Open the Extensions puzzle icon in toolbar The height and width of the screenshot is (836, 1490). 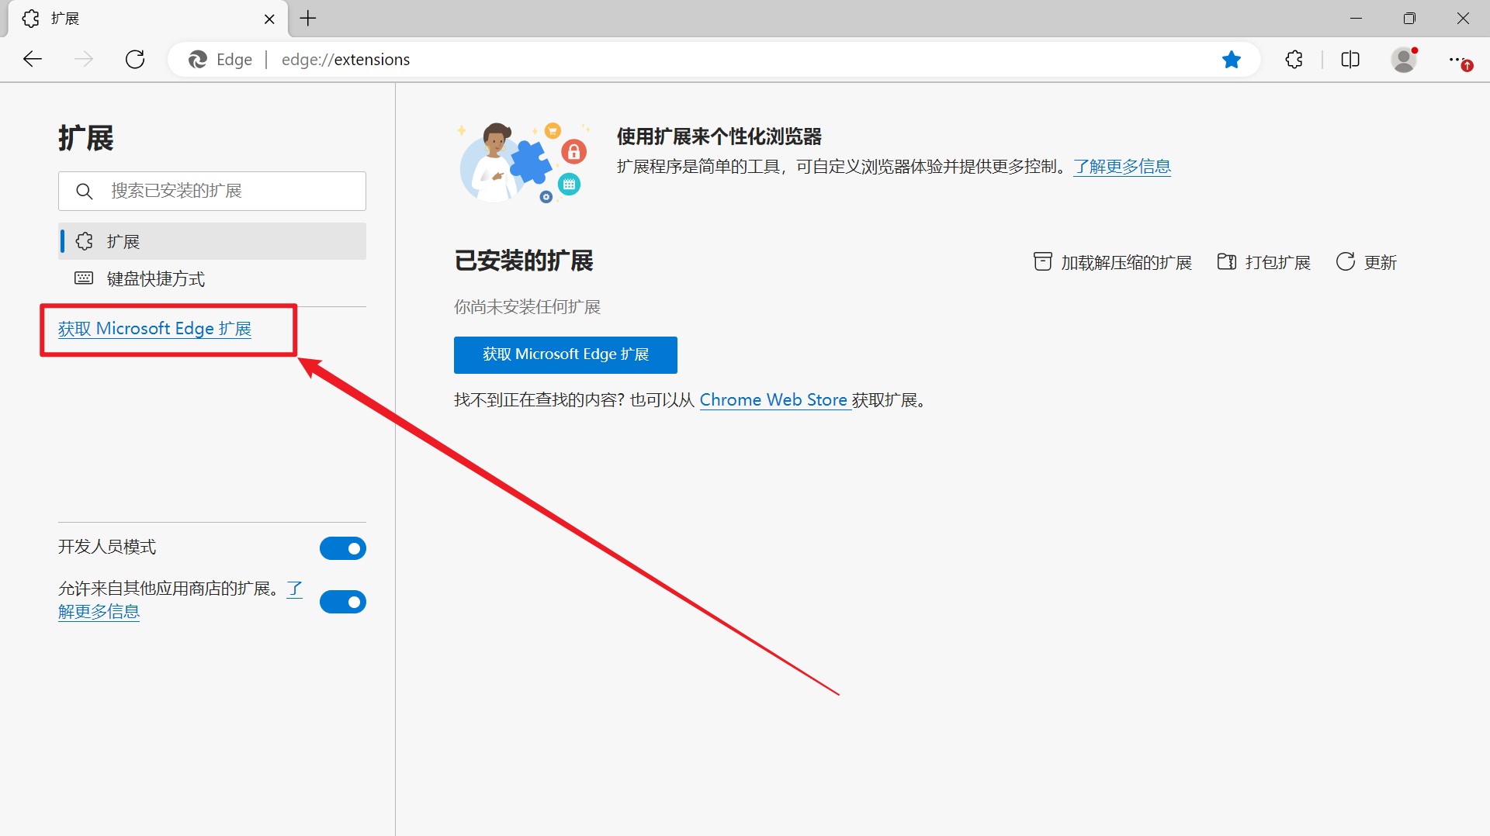[x=1294, y=59]
